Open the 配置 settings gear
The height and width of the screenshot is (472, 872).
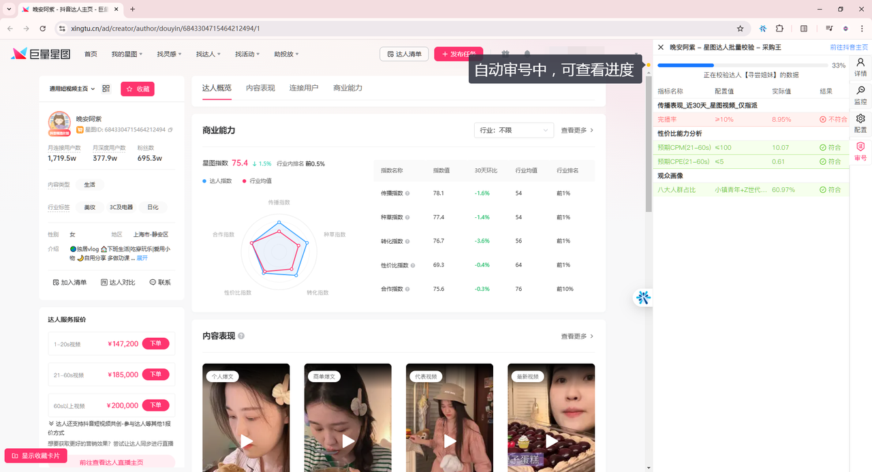(x=860, y=123)
